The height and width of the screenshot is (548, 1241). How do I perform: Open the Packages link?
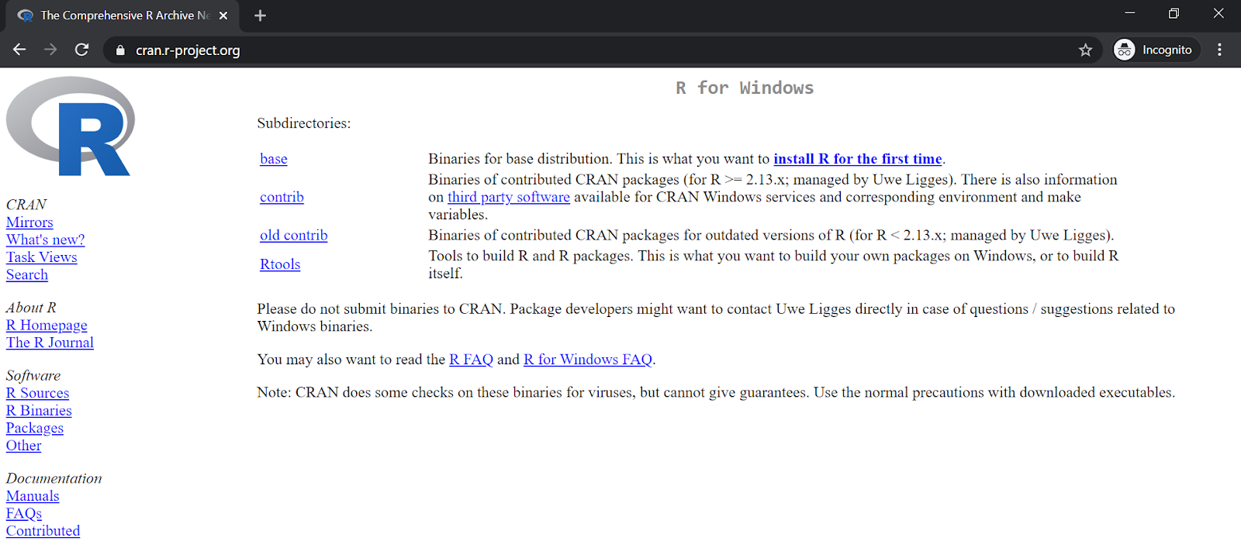point(35,428)
